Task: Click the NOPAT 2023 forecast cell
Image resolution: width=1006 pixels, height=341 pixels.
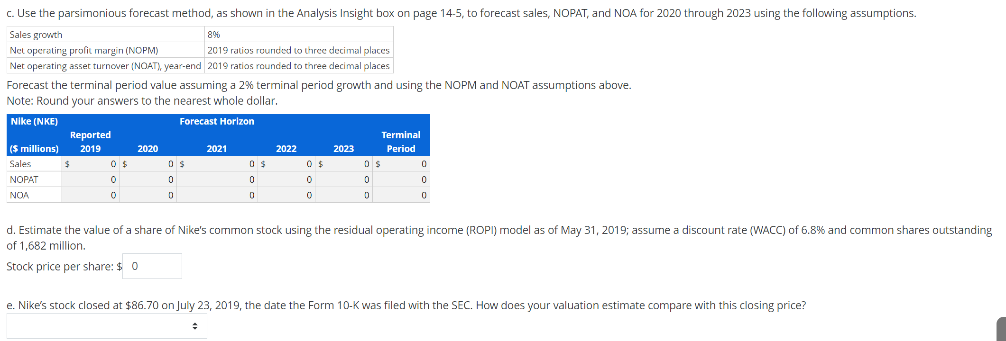Action: 344,179
